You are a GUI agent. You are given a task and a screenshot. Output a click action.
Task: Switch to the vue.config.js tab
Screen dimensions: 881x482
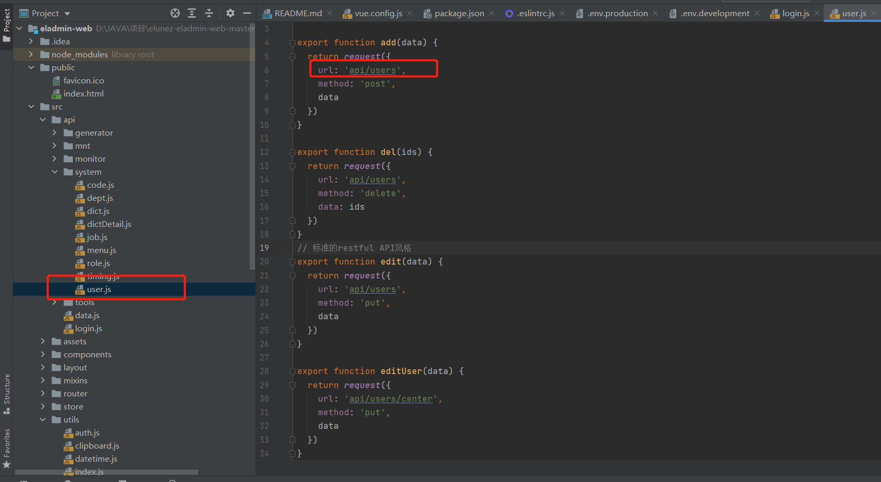click(x=378, y=13)
